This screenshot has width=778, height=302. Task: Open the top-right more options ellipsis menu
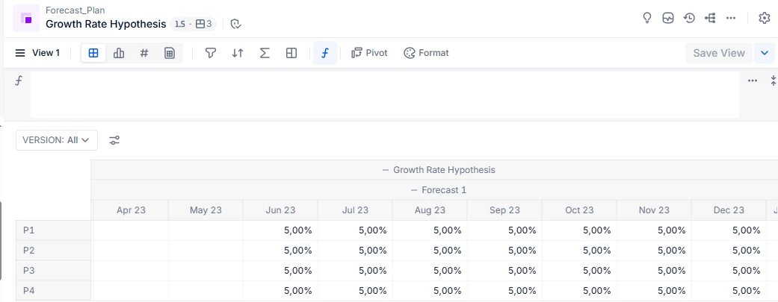coord(731,18)
